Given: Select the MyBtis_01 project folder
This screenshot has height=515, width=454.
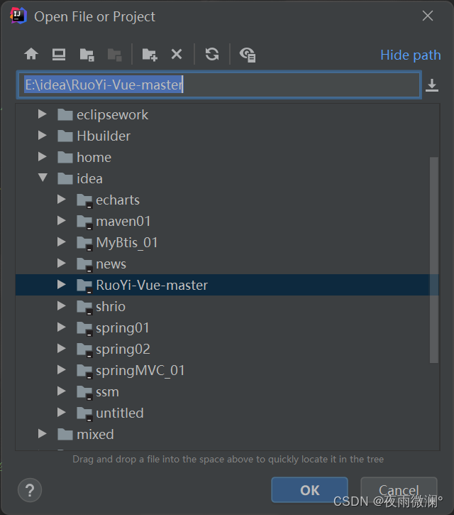Looking at the screenshot, I should pos(126,242).
